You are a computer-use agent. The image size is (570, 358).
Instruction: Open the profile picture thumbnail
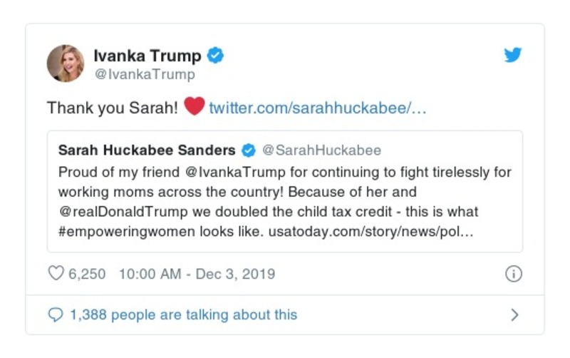pos(66,63)
